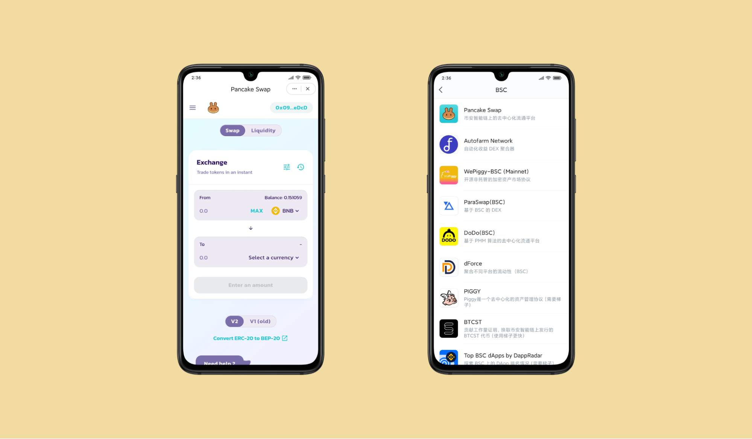Click Convert ERC-20 to BEP-20 link
752x439 pixels.
point(250,338)
